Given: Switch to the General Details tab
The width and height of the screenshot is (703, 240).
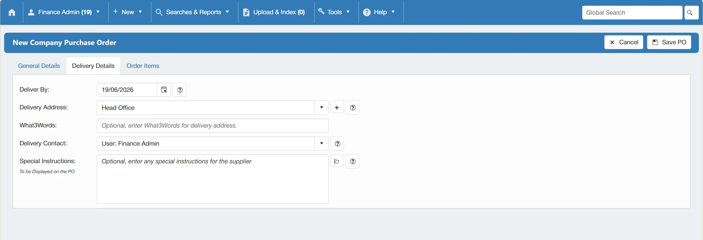Looking at the screenshot, I should pyautogui.click(x=39, y=66).
